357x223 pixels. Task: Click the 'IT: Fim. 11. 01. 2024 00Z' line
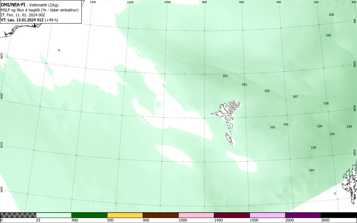point(23,15)
